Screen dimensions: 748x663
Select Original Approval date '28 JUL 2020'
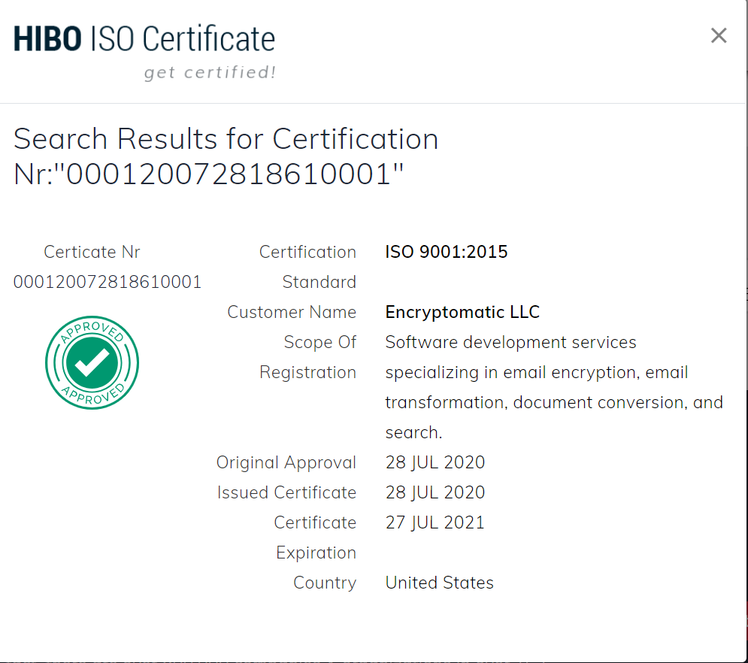point(435,462)
